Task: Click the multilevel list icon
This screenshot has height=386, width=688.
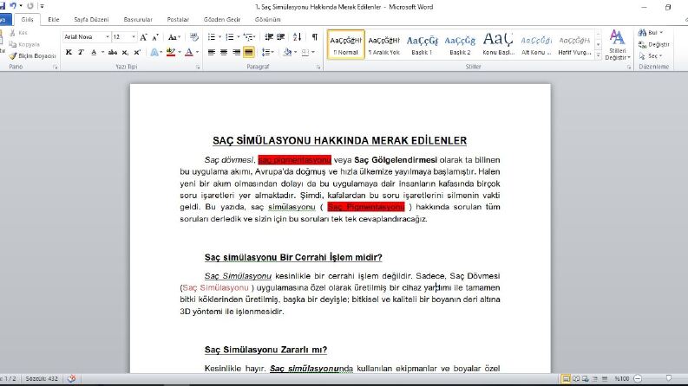Action: 248,37
